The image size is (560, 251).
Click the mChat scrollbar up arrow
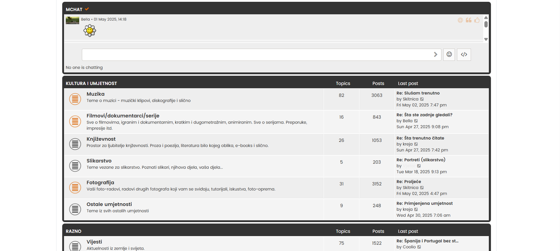click(x=486, y=18)
